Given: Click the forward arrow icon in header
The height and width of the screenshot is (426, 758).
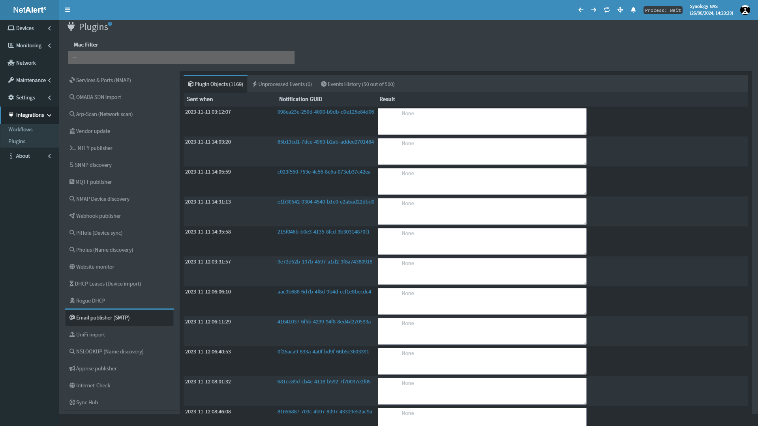Looking at the screenshot, I should point(594,10).
